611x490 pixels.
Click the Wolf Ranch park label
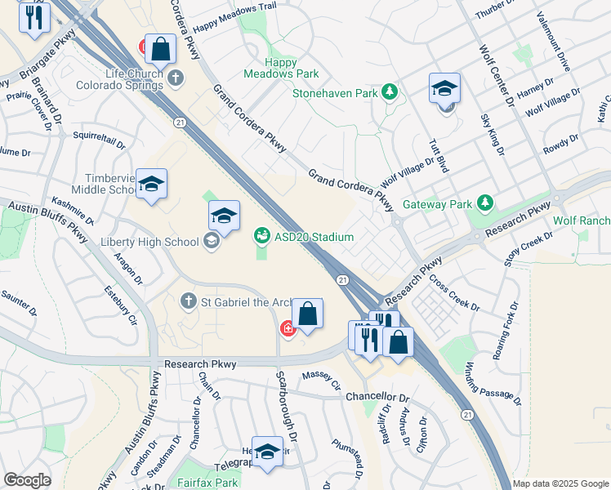582,220
